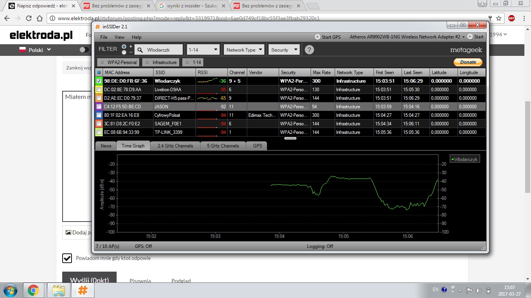Open the Adblock Plus extension icon
531x298 pixels.
point(512,18)
